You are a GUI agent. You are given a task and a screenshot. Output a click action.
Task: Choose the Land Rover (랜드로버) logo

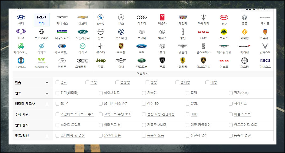[142, 60]
